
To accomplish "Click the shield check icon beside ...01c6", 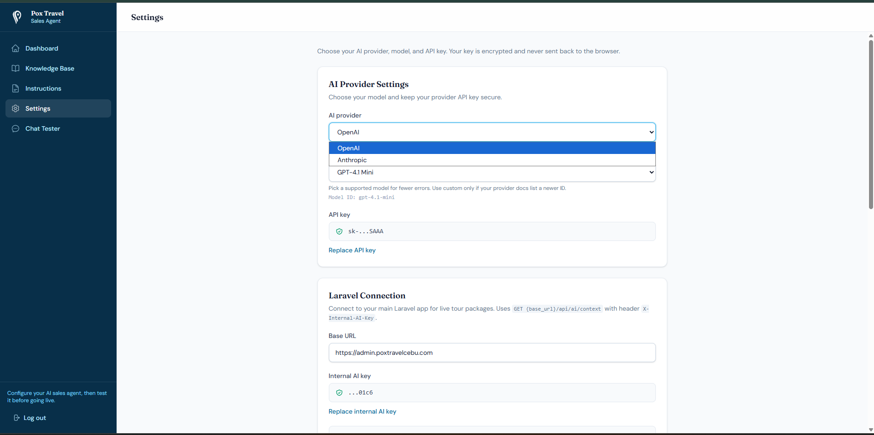I will click(x=339, y=393).
